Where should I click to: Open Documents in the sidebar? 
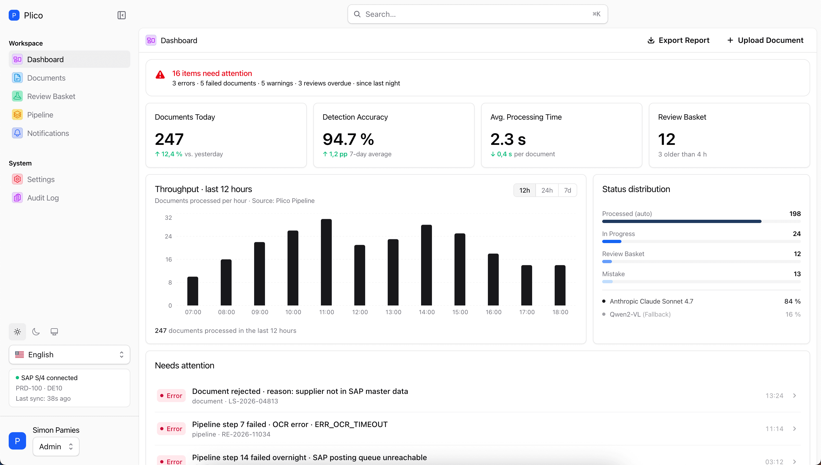point(69,78)
